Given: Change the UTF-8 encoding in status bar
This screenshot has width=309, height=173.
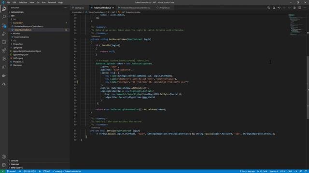Looking at the screenshot, I should coord(282,171).
